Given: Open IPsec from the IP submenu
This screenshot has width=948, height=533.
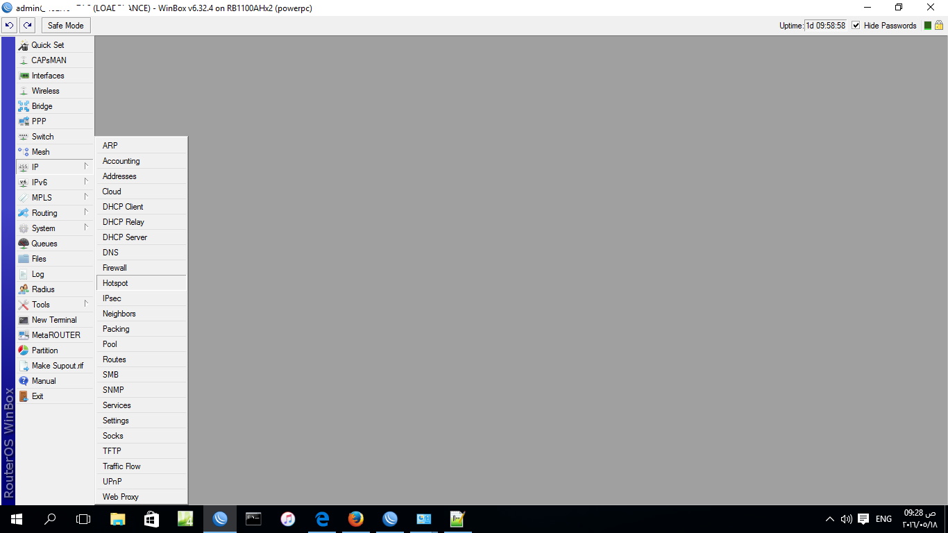Looking at the screenshot, I should click(142, 298).
